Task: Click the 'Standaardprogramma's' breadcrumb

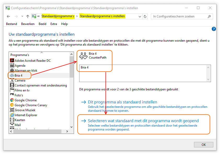Action: coord(58,16)
